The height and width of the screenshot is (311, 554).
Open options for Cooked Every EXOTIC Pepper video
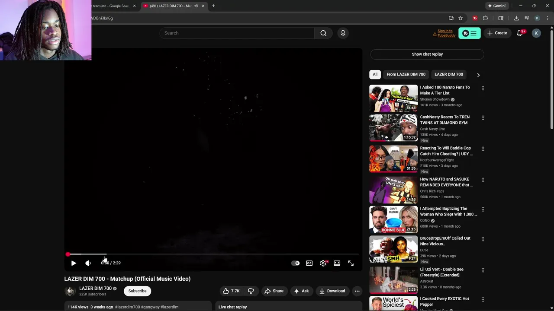click(x=483, y=299)
